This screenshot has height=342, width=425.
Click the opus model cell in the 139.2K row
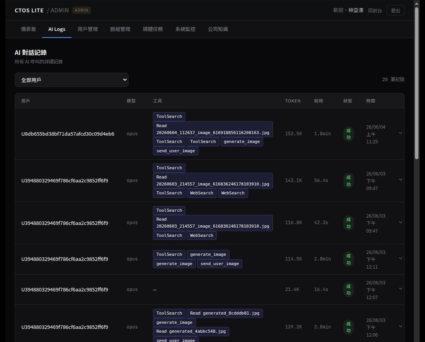[132, 327]
